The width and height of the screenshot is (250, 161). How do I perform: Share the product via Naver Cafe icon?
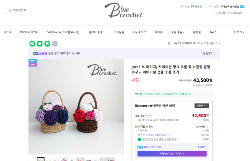[40, 44]
